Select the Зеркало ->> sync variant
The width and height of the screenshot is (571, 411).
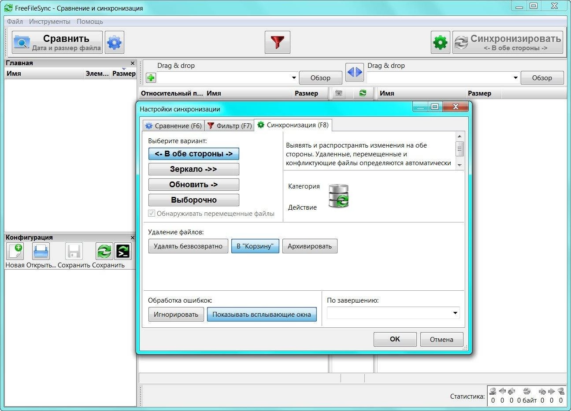pyautogui.click(x=194, y=169)
